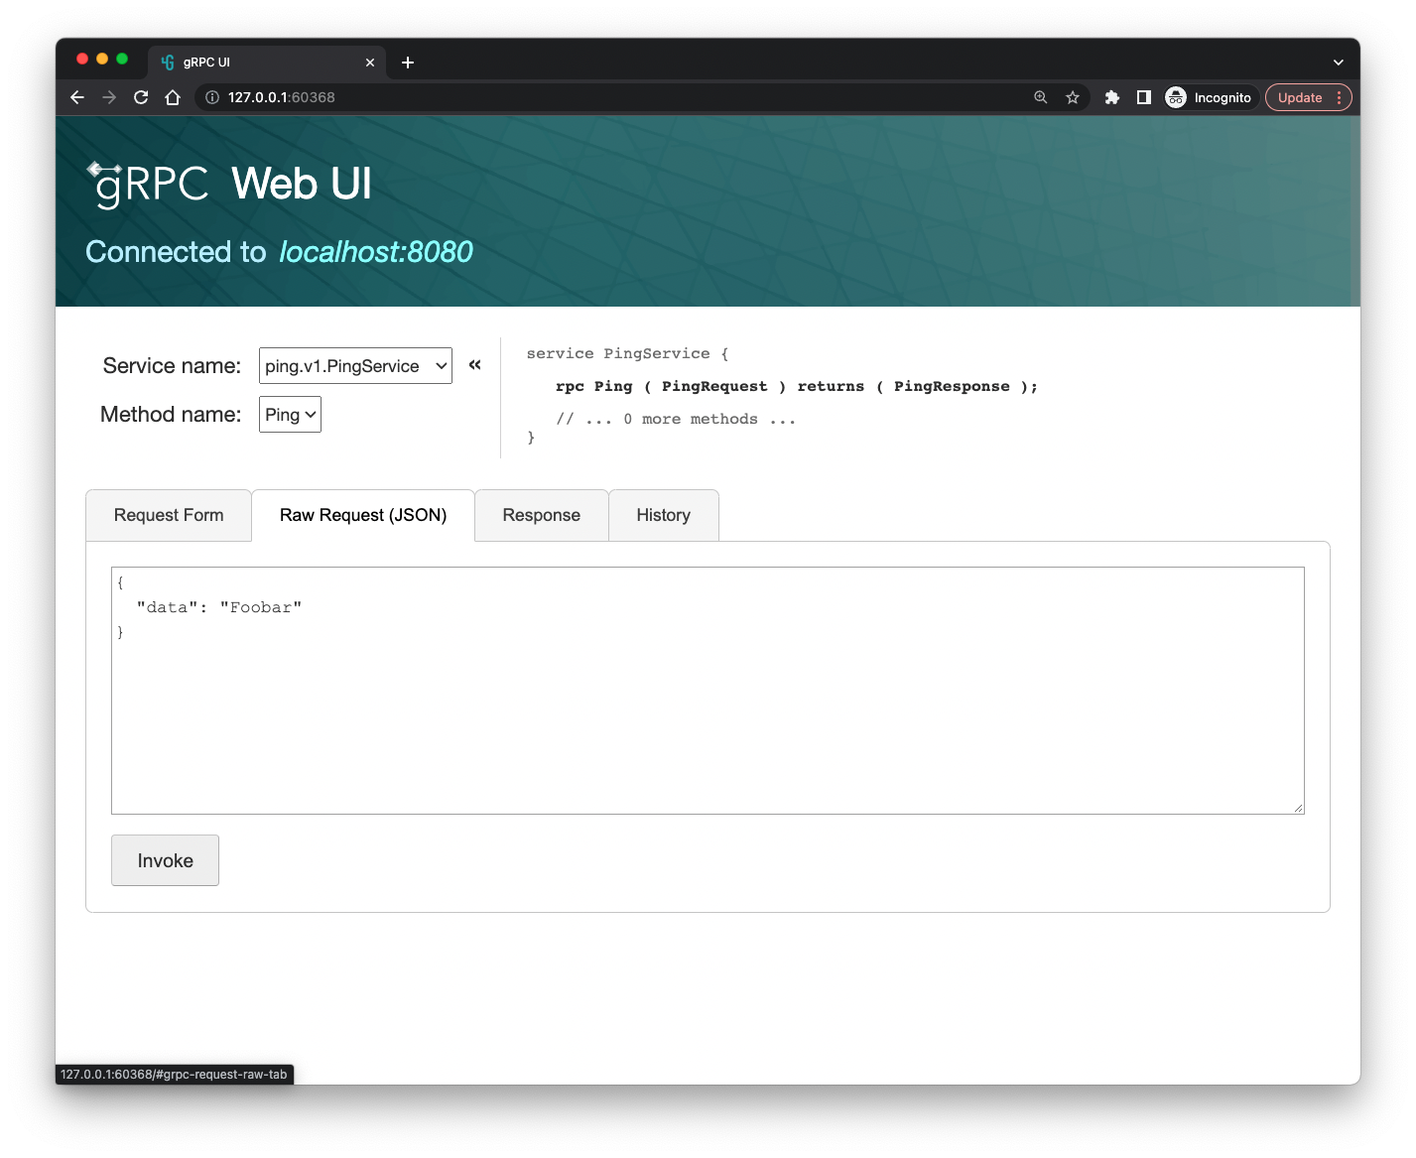Collapse the service description with « toggle
The height and width of the screenshot is (1158, 1416).
[x=475, y=365]
